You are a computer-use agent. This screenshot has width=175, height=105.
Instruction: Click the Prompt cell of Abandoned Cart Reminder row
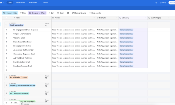coord(74,50)
